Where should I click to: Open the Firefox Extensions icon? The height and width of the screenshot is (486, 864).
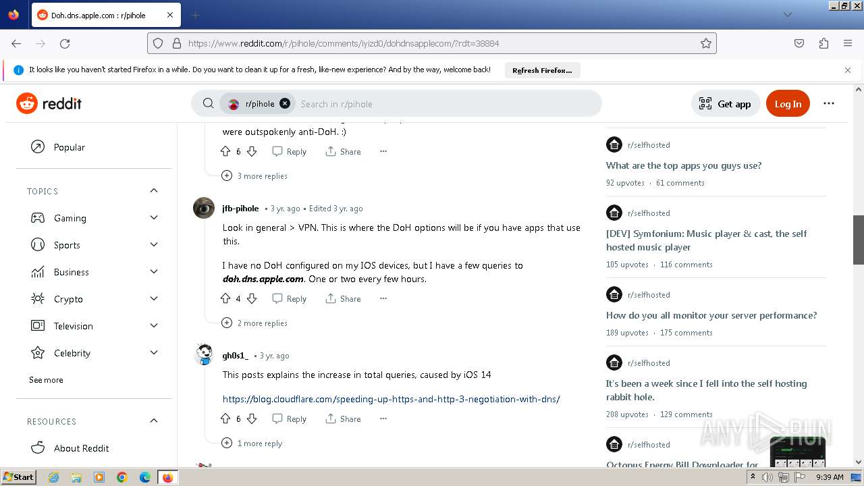[823, 43]
